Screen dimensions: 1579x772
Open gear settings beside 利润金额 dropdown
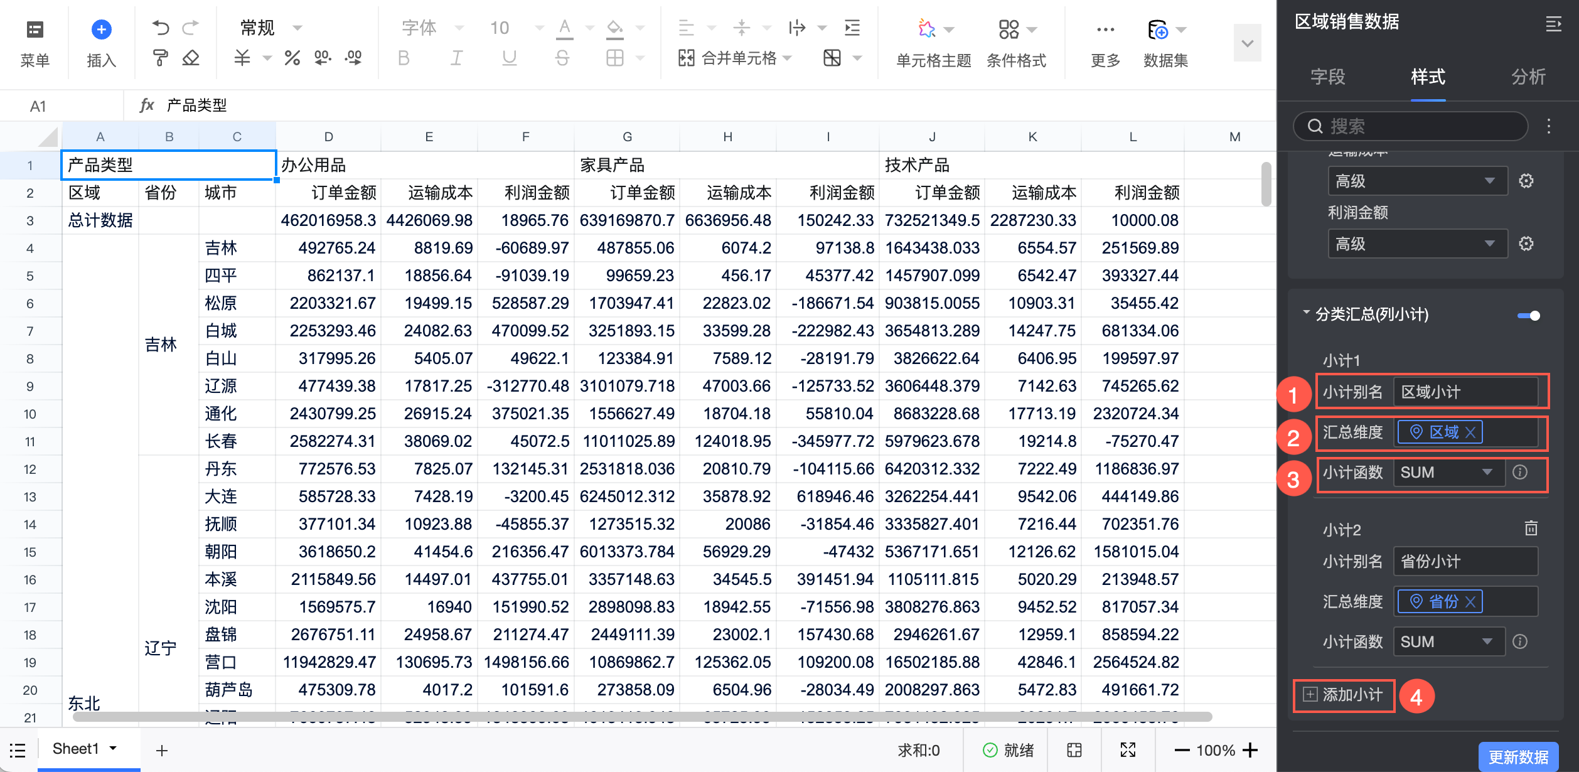click(x=1526, y=244)
